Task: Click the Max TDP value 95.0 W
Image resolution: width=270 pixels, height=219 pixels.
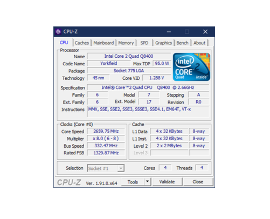Action: [x=162, y=64]
